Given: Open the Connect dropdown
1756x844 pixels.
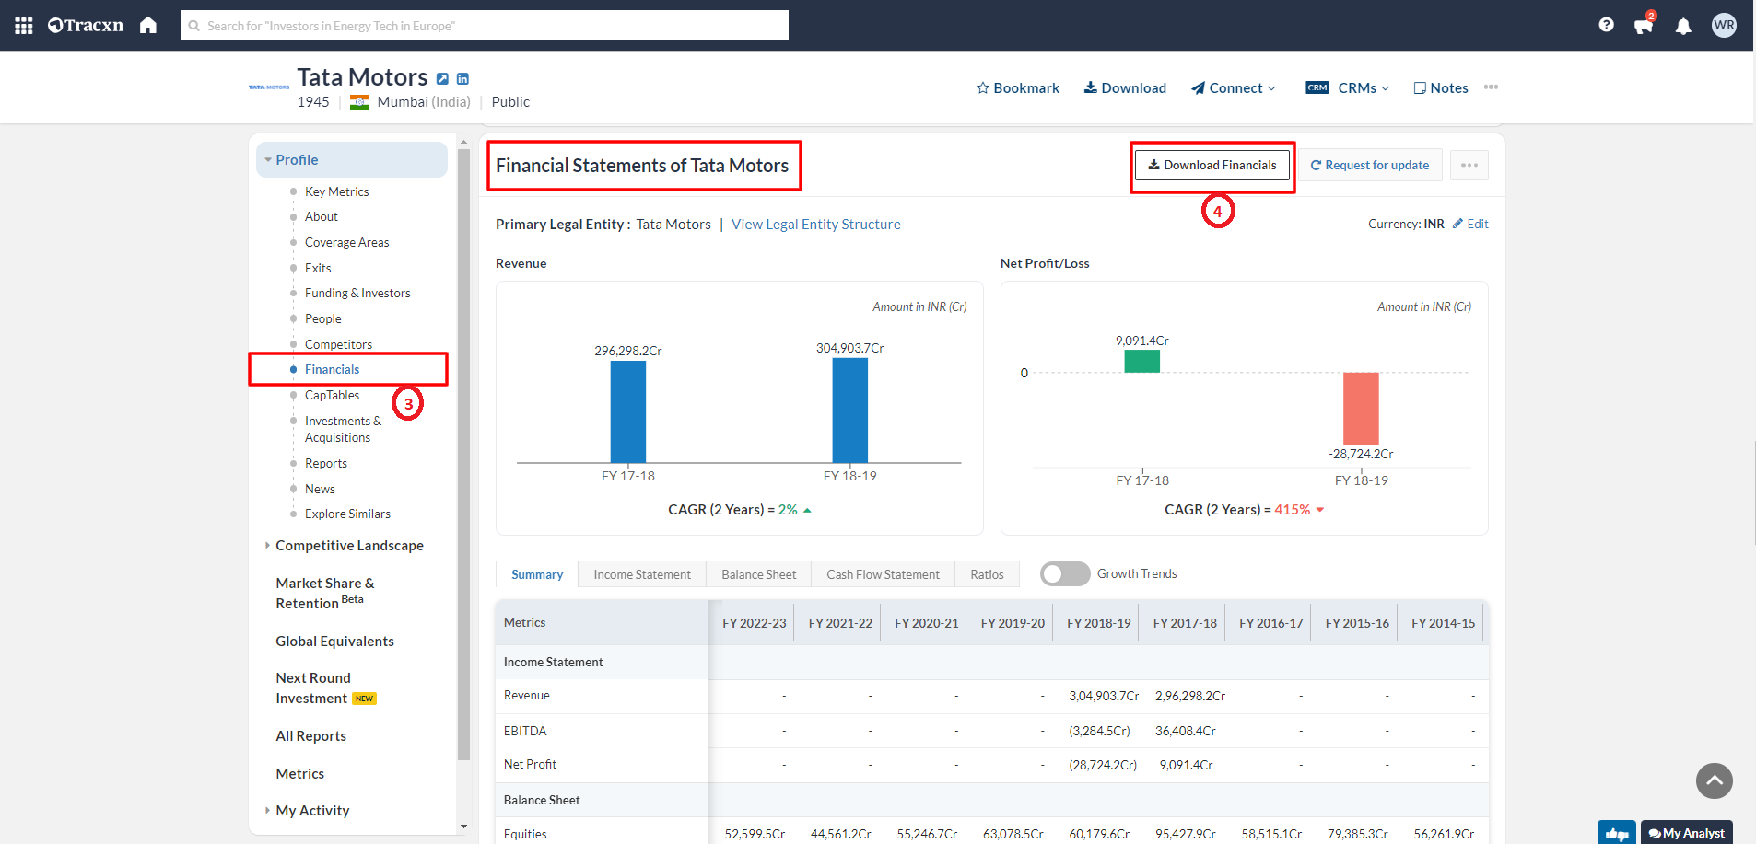Looking at the screenshot, I should pos(1234,87).
